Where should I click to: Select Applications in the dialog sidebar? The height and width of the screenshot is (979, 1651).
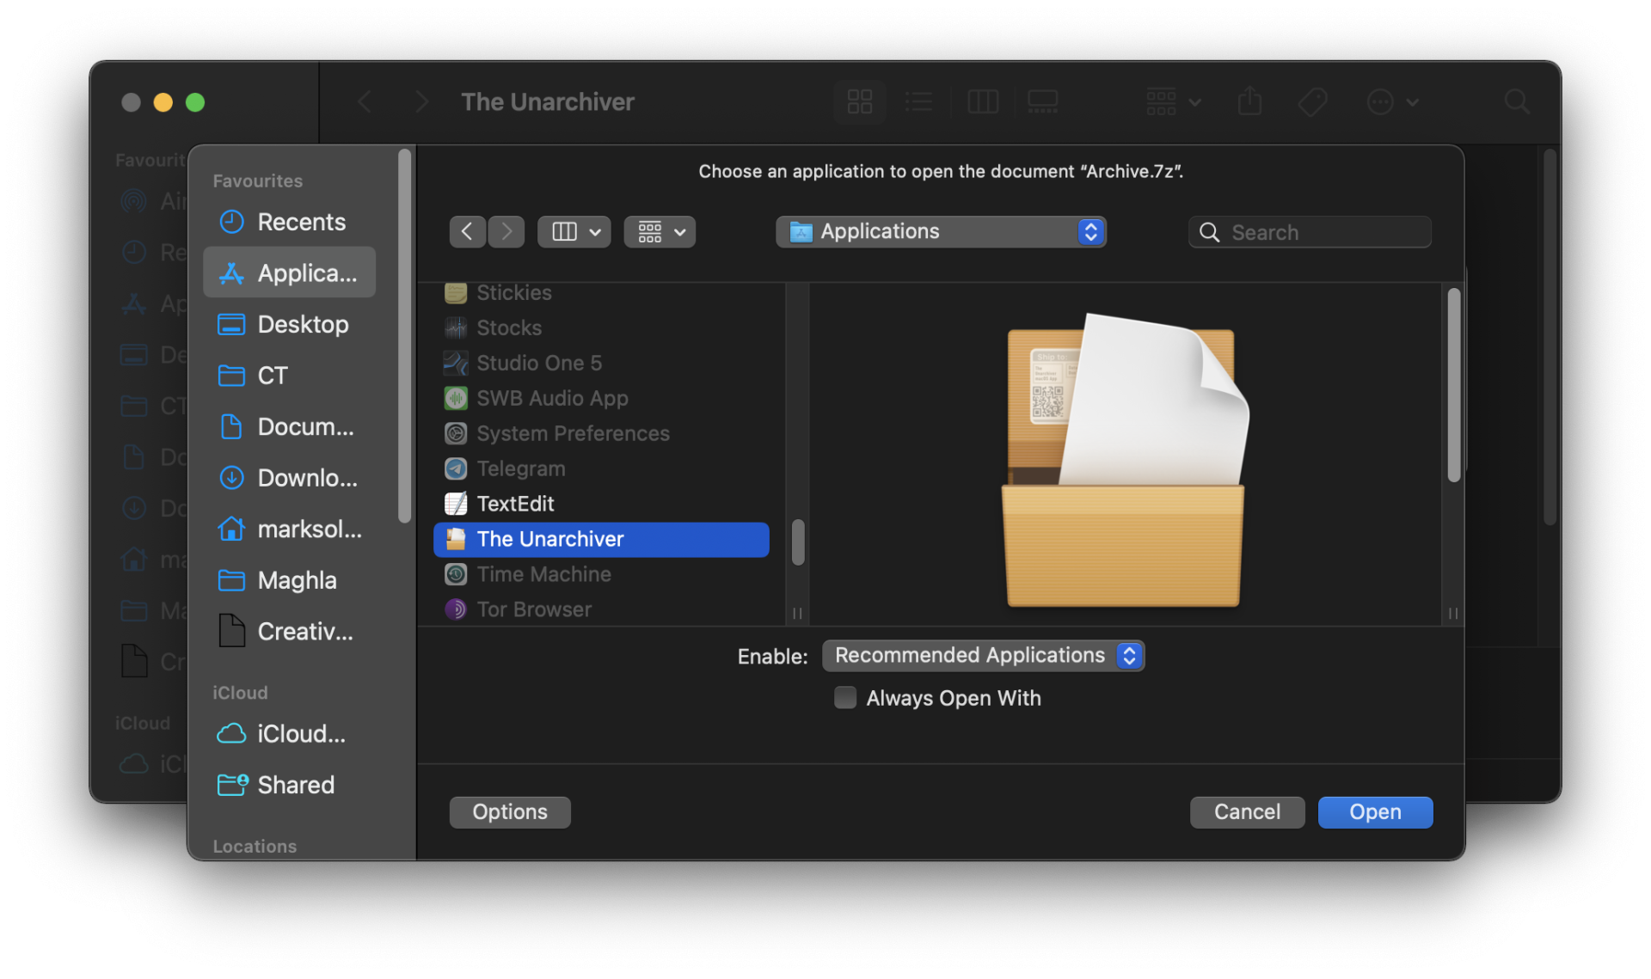click(x=290, y=273)
